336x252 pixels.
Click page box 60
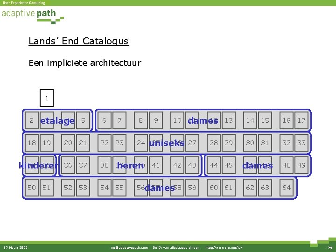214,188
